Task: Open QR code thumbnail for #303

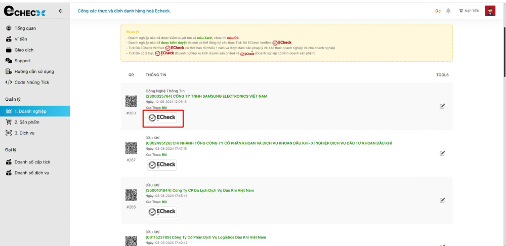Action: point(131,101)
